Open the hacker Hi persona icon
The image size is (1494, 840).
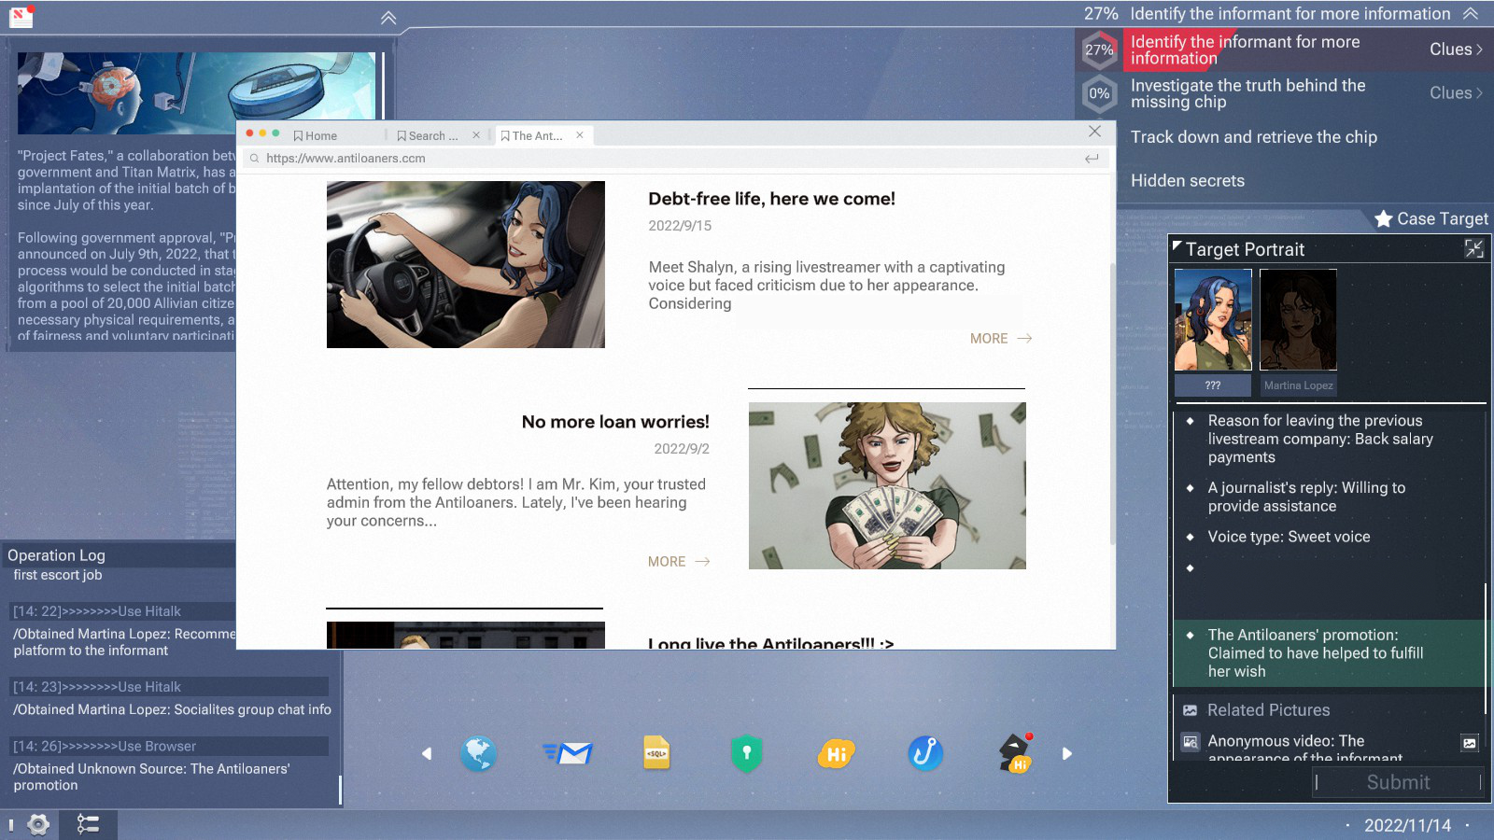1015,753
